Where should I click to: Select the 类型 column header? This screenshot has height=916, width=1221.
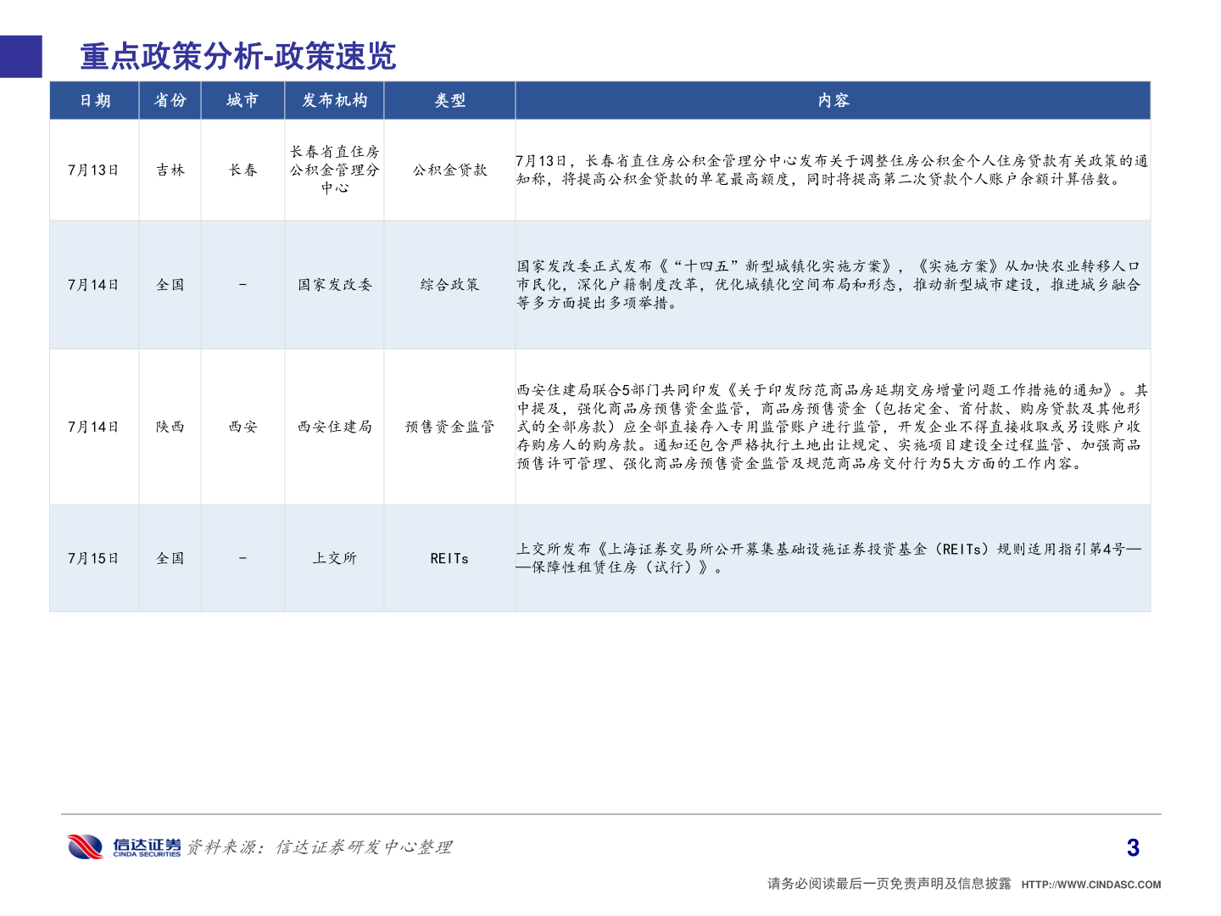point(449,99)
